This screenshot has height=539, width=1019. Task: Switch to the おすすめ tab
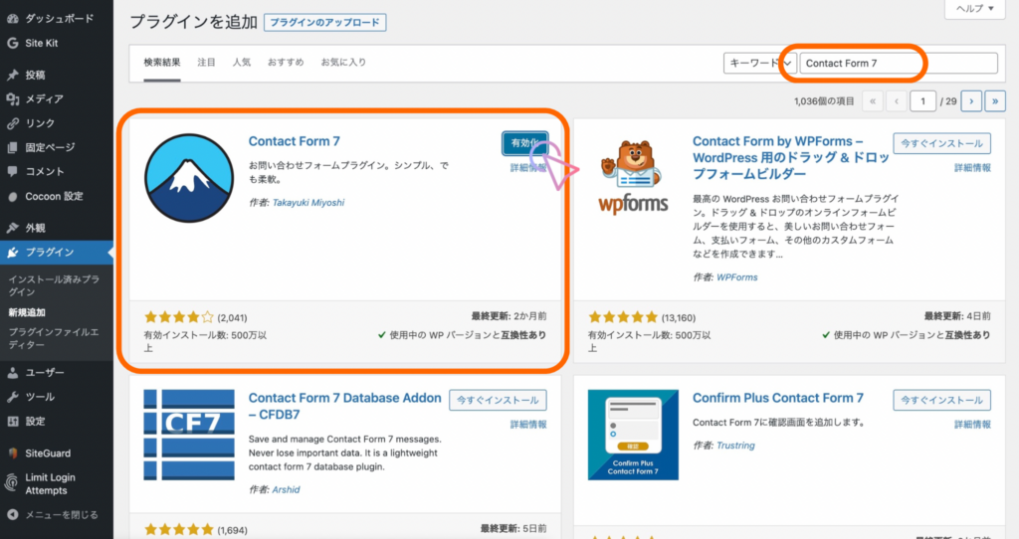tap(286, 63)
